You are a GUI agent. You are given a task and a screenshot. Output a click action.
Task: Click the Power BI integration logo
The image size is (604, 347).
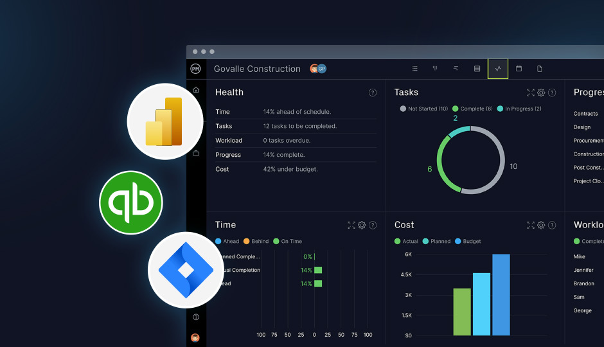coord(165,121)
